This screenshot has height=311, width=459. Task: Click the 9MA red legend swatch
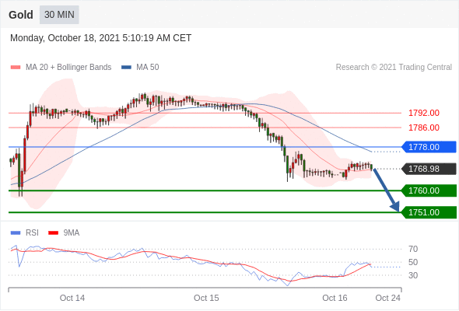click(x=53, y=233)
